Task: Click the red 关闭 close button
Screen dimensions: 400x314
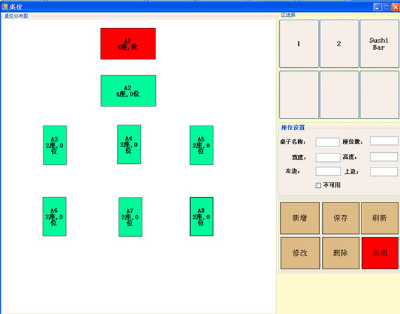Action: tap(380, 253)
